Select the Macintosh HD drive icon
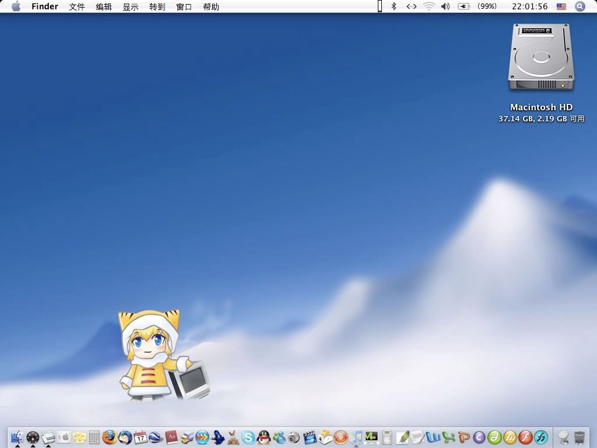This screenshot has width=597, height=448. [x=540, y=57]
